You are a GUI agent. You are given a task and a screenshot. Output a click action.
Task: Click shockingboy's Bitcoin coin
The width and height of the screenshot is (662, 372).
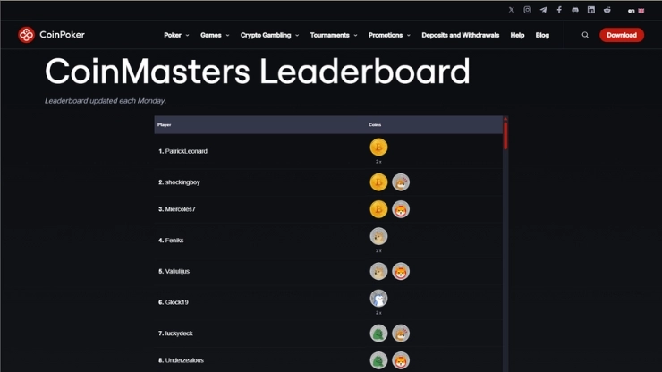click(x=378, y=182)
